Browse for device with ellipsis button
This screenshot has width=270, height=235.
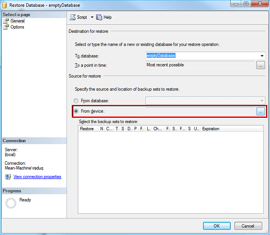coord(260,111)
